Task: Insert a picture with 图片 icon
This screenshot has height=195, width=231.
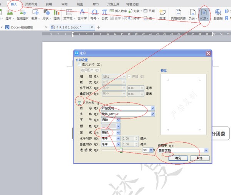Action: click(10, 14)
